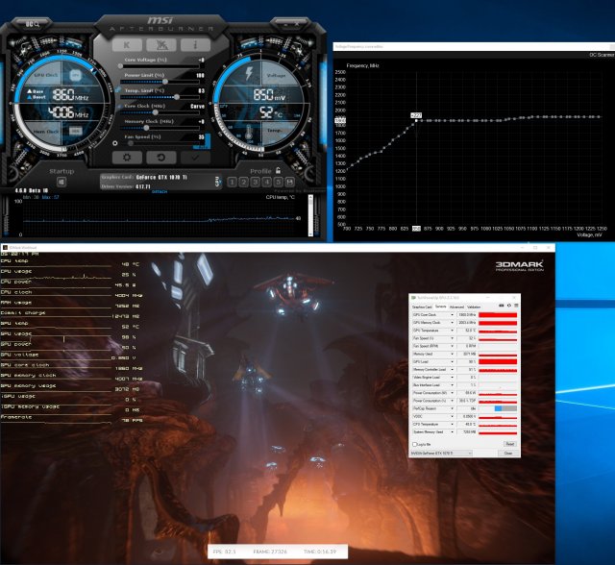The width and height of the screenshot is (615, 565).
Task: Click the thermometer icon on right dial
Action: pos(248,134)
